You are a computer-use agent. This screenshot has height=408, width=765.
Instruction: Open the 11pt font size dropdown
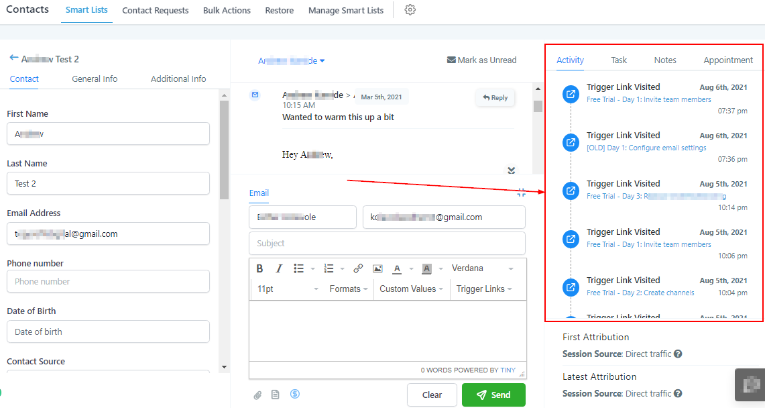click(x=288, y=289)
